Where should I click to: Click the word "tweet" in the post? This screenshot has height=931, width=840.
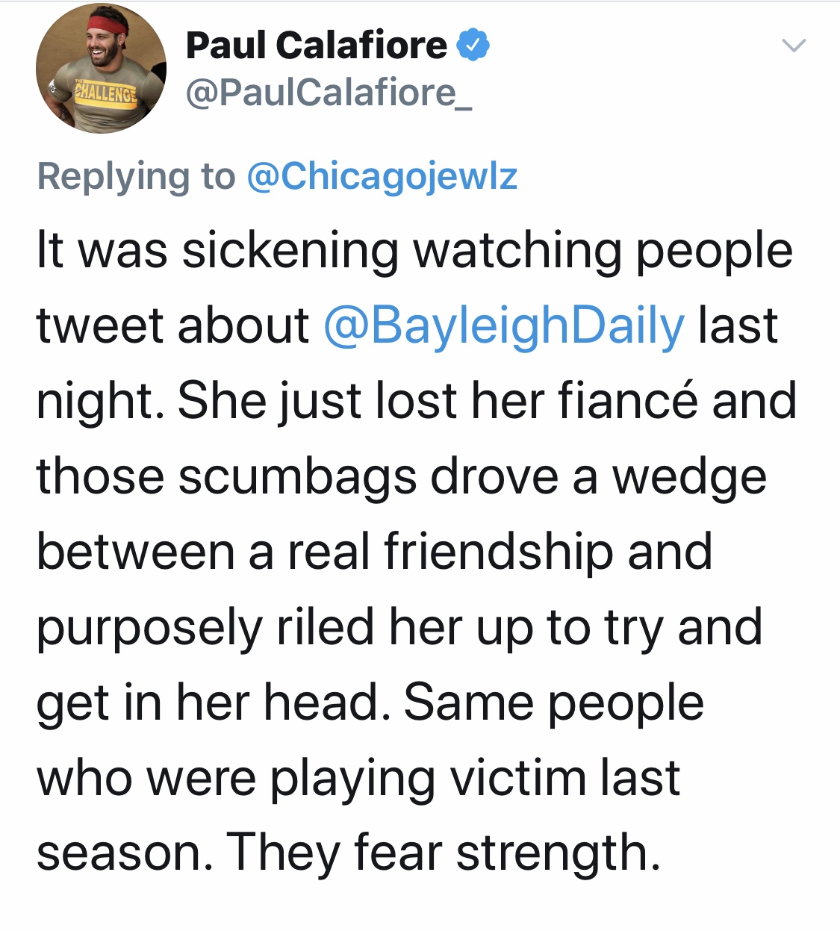pos(99,326)
